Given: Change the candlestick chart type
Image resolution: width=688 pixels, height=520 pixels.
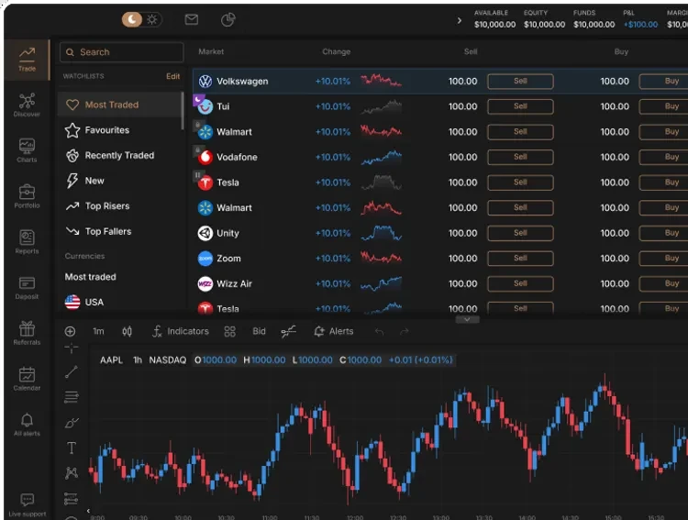Looking at the screenshot, I should [x=127, y=331].
